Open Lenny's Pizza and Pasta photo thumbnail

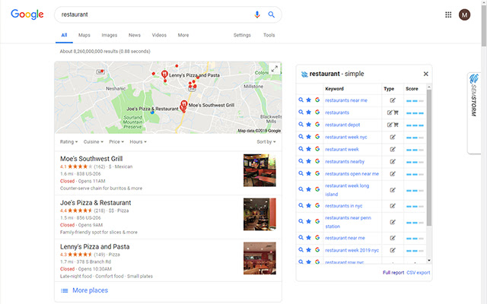259,258
